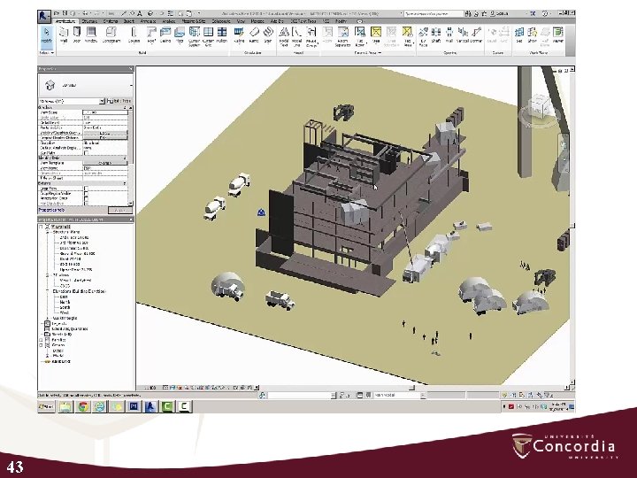Screen dimensions: 637x478
Task: Click the Edit Type button
Action: point(119,101)
